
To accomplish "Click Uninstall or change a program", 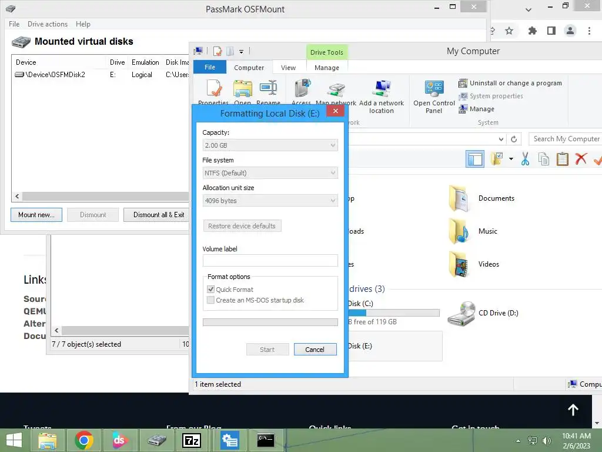I will point(510,83).
